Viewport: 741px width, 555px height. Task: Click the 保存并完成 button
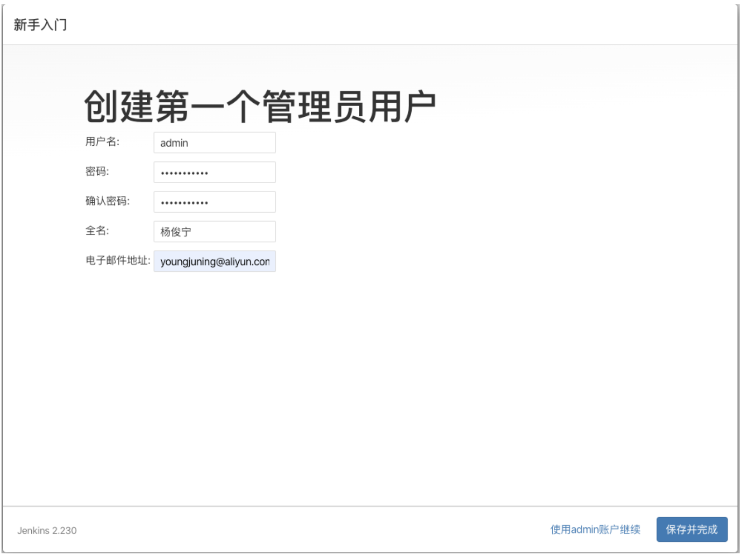pos(691,529)
